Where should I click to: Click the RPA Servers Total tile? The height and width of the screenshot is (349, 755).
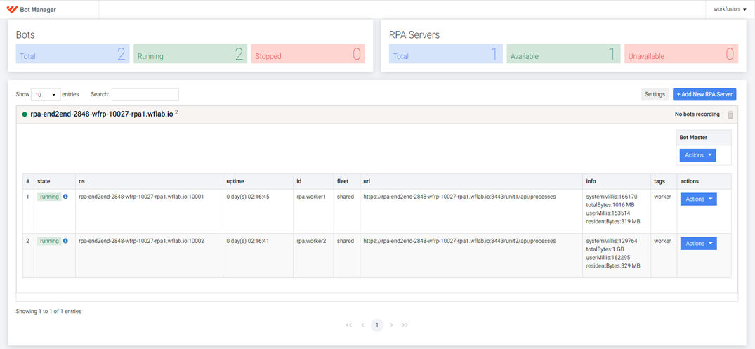point(446,54)
